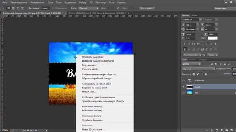The image size is (236, 132).
Task: Select Add to selection mode icon
Action: click(x=13, y=8)
